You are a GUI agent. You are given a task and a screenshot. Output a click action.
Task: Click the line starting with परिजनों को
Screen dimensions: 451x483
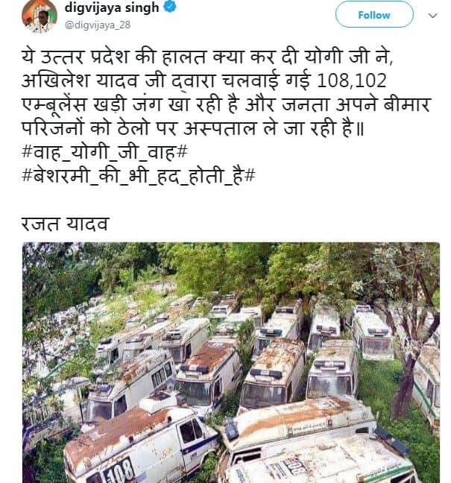193,128
